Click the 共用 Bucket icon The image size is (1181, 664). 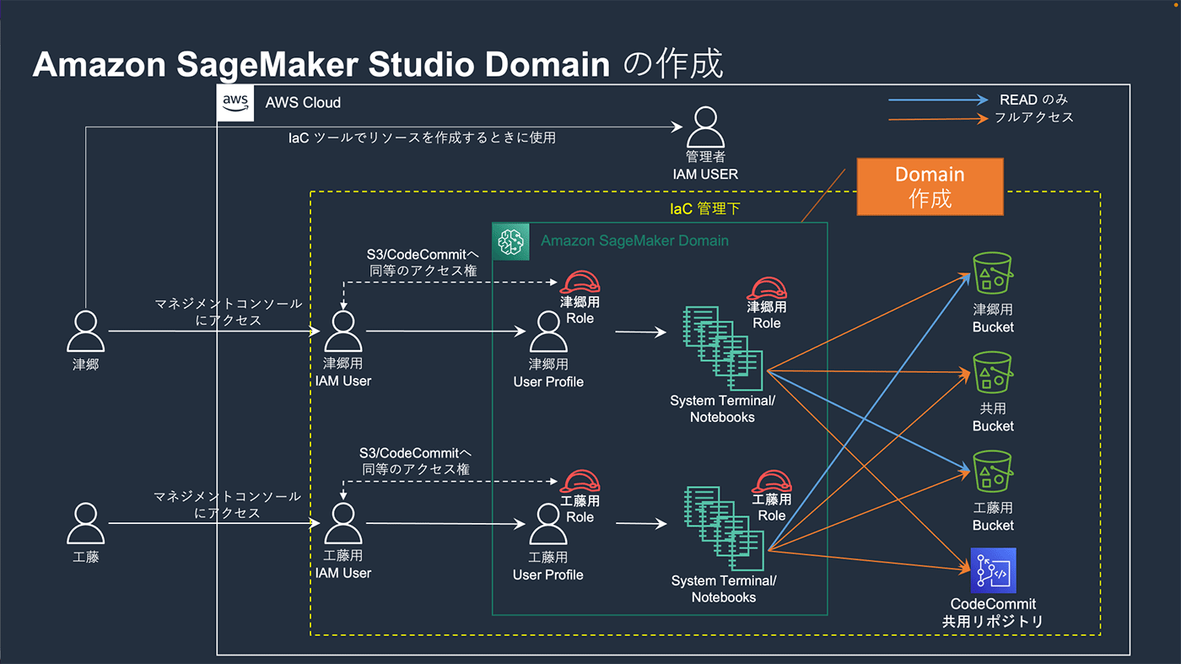(x=992, y=374)
